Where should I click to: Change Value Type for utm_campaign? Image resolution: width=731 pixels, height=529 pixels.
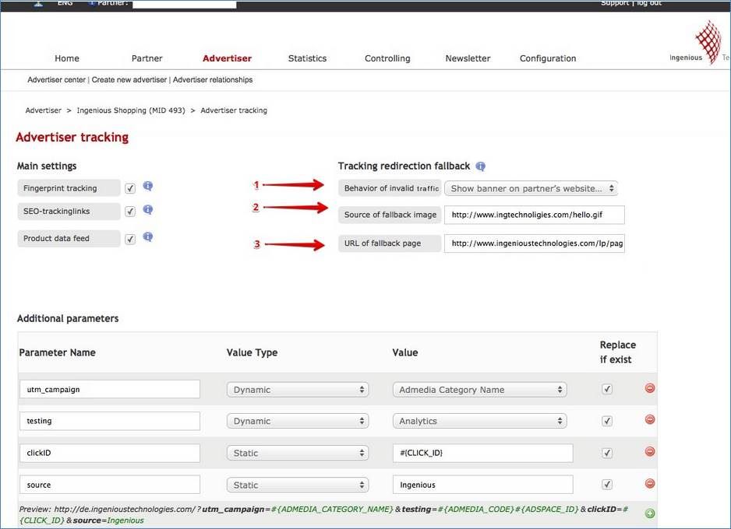tap(298, 390)
